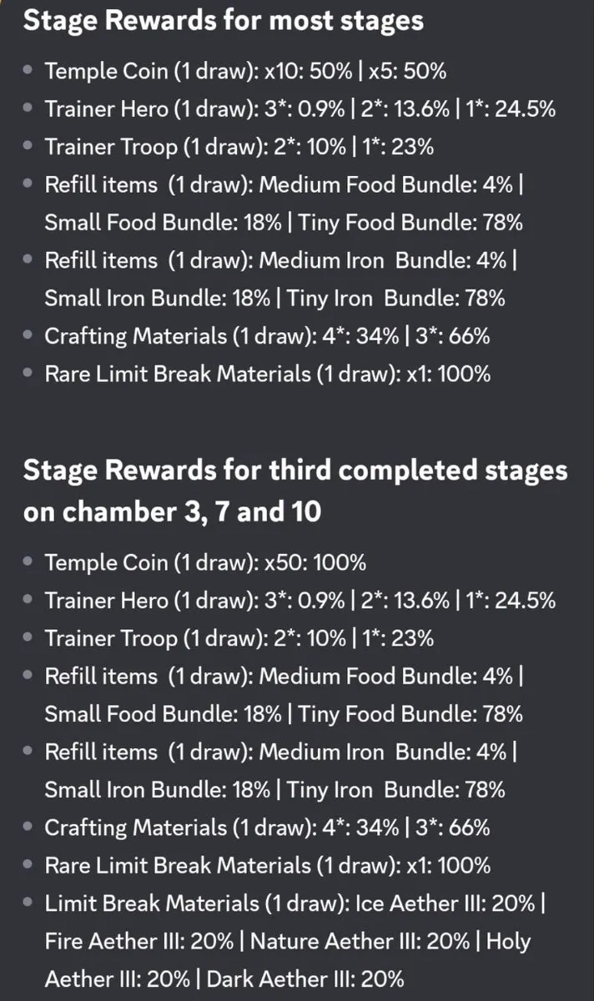Click the first Trainer Hero 3* 0.9% line
The image size is (594, 1001).
300,108
